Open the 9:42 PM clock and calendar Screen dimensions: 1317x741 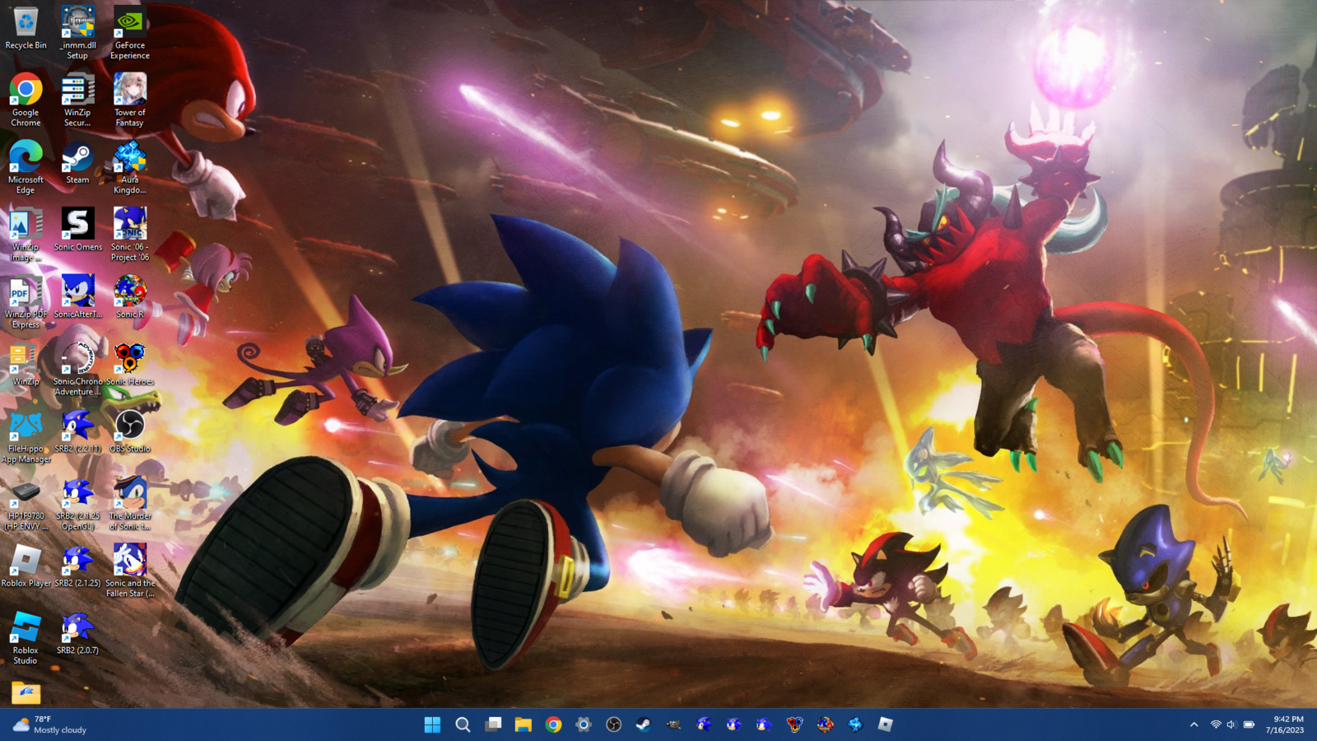(x=1285, y=725)
